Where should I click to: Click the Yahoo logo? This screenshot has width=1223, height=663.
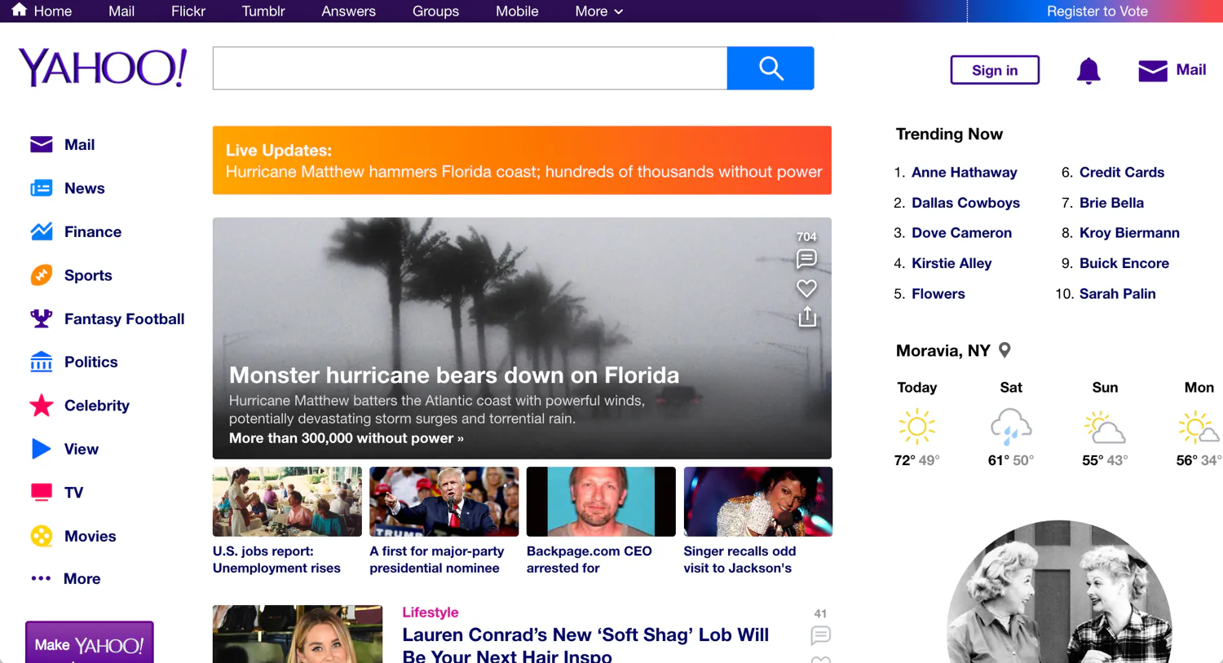[x=103, y=68]
